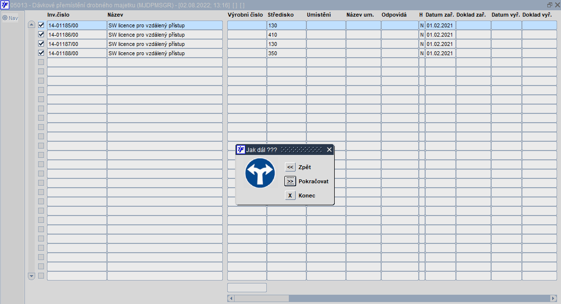Click the Název um. cell of row 14-01185/00
This screenshot has width=561, height=304.
coord(364,25)
